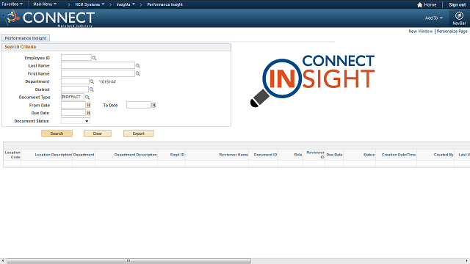This screenshot has height=264, width=470.
Task: Focus the From Date input field
Action: pos(73,105)
